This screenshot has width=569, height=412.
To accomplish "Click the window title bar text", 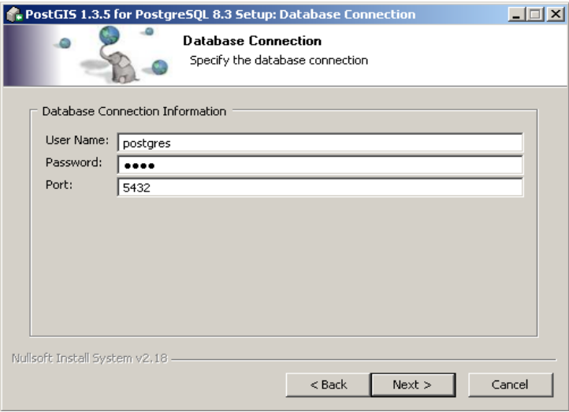I will (x=220, y=14).
